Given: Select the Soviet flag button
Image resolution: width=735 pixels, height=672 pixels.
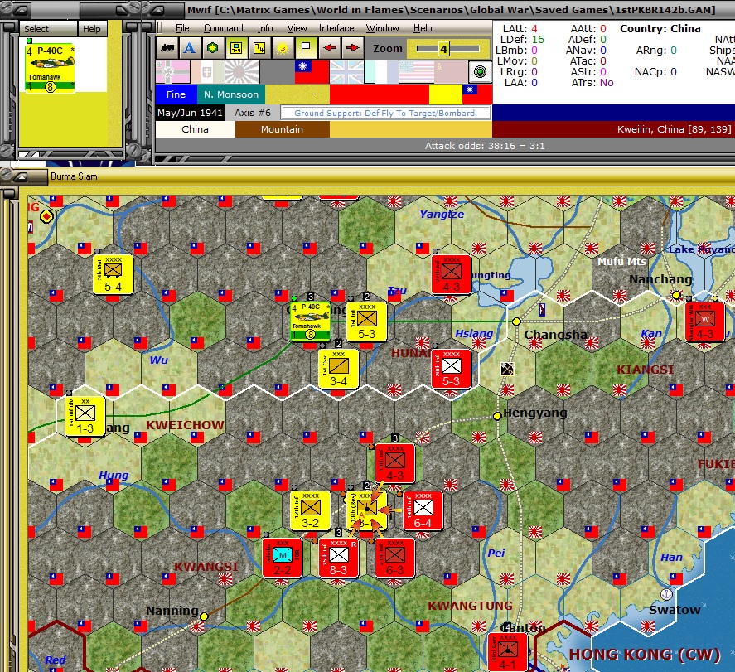Looking at the screenshot, I should click(x=451, y=72).
